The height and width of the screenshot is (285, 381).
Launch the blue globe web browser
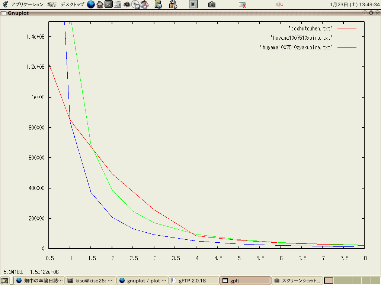point(91,4)
